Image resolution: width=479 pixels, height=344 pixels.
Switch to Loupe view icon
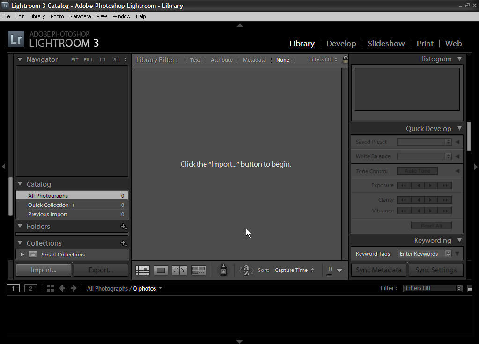click(161, 270)
